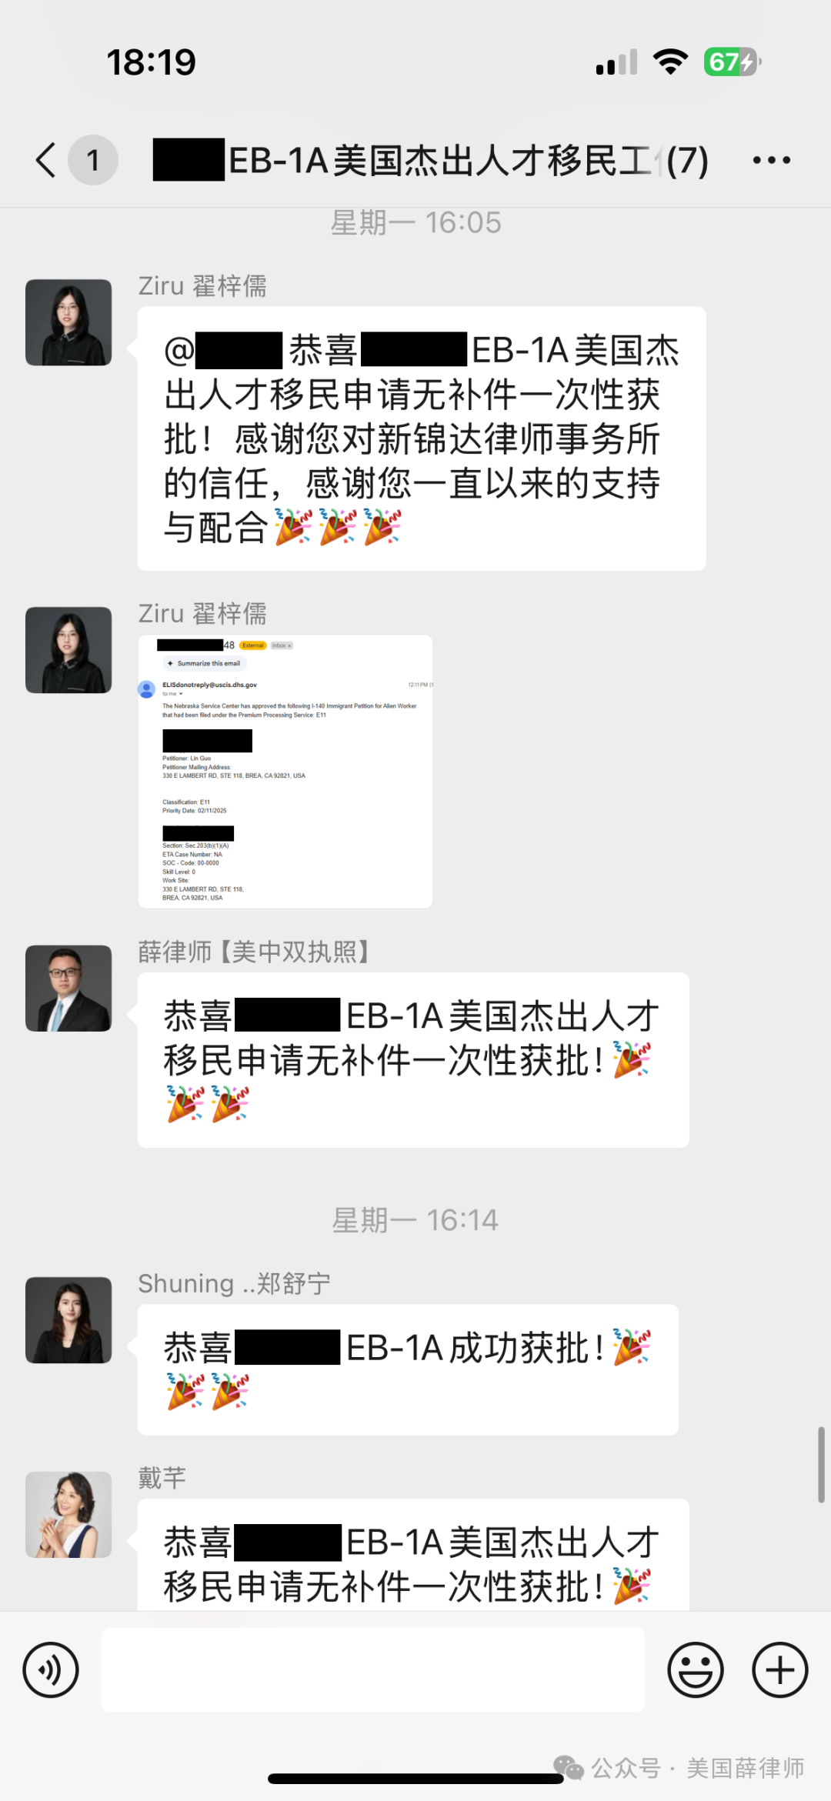The image size is (831, 1801).
Task: Open the USCIS approval email screenshot
Action: (285, 771)
